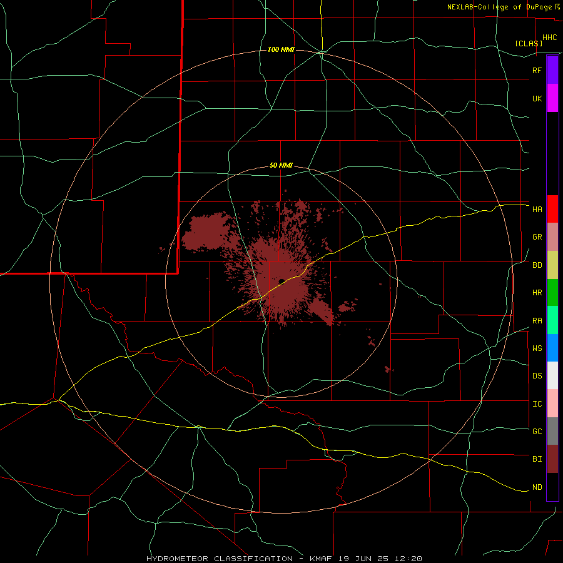Click the 'HHC' product code text
The height and width of the screenshot is (563, 563).
[549, 38]
